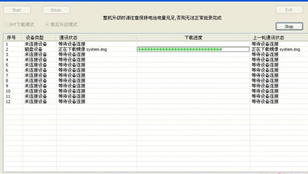The height and width of the screenshot is (174, 308).
Task: Select row number 12 in the device list
Action: tap(8, 102)
